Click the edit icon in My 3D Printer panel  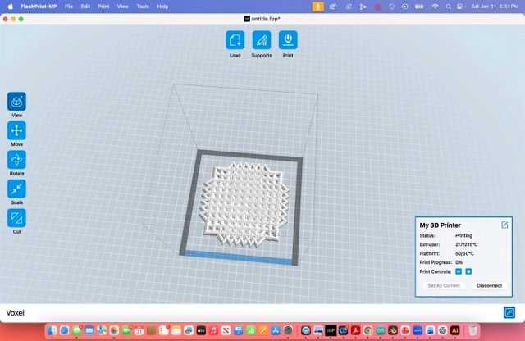[x=504, y=225]
